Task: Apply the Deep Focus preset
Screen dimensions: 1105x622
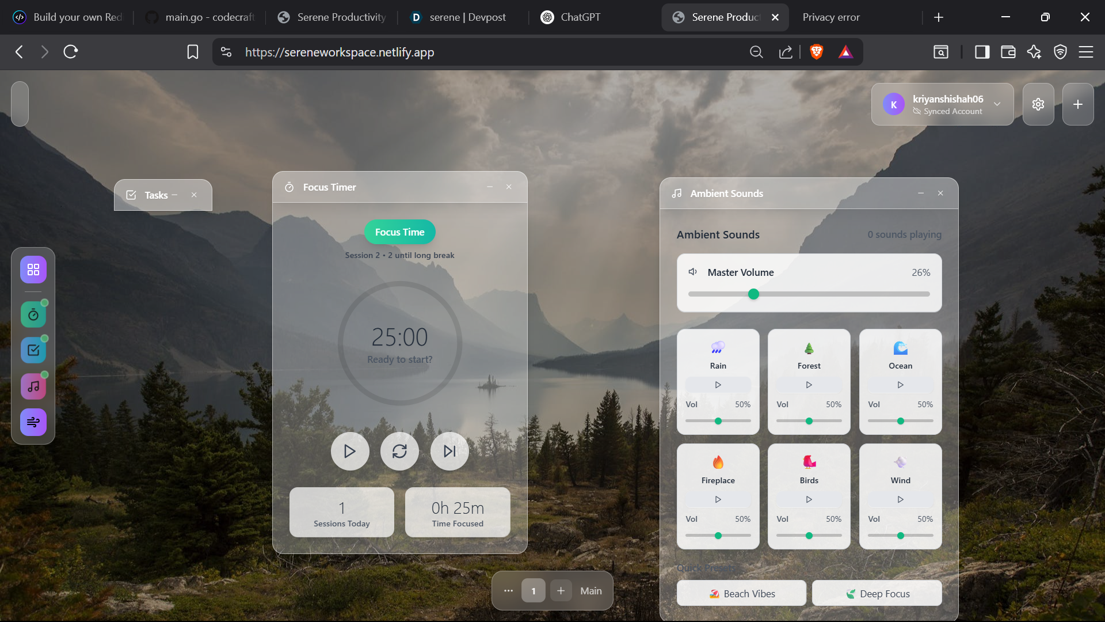Action: coord(877,594)
